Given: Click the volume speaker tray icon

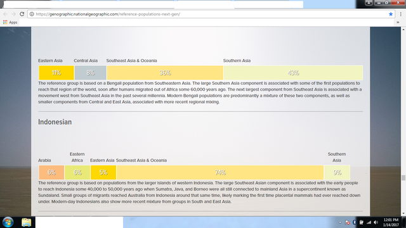Looking at the screenshot, I should pyautogui.click(x=376, y=222).
